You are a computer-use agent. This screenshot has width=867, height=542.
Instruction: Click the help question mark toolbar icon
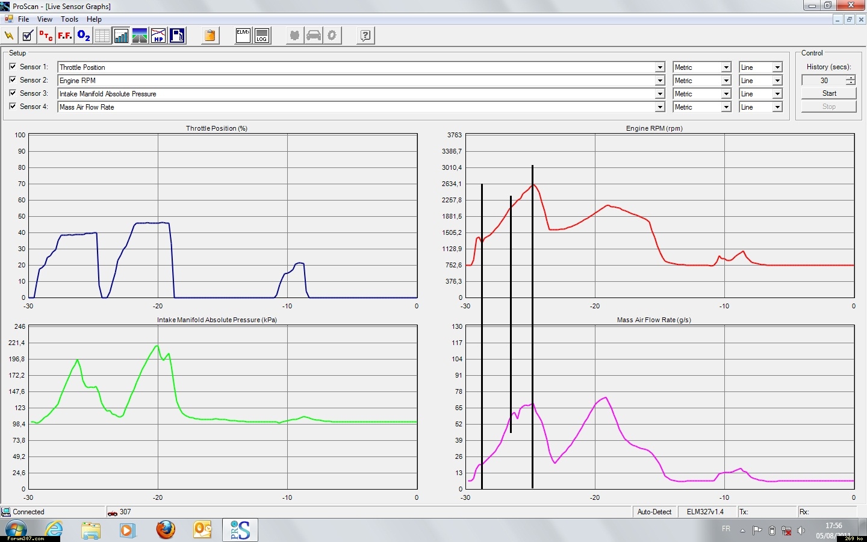coord(365,36)
